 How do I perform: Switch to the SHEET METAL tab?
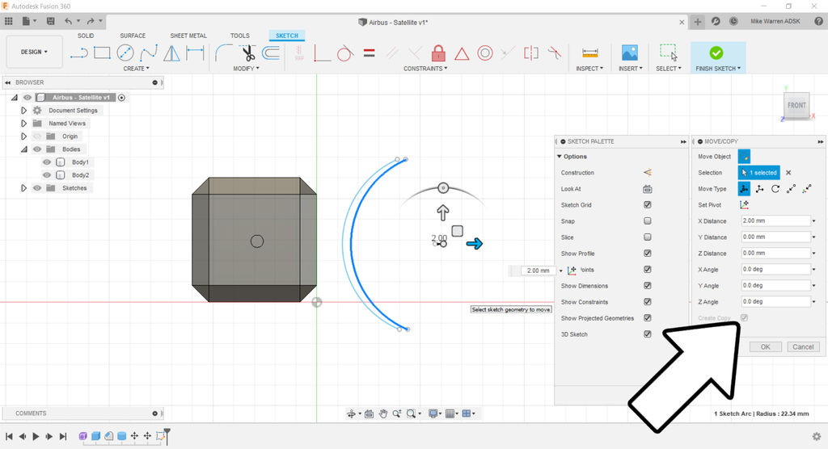[188, 36]
